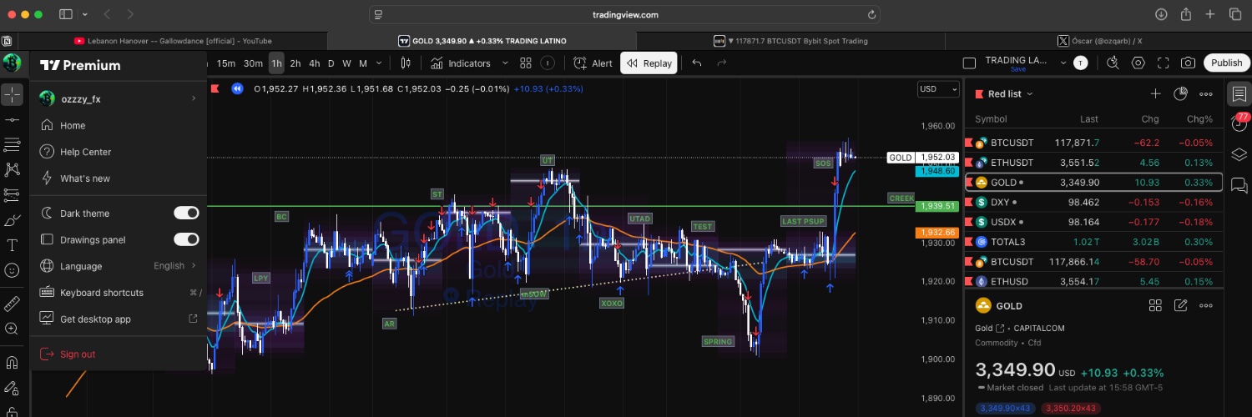The width and height of the screenshot is (1252, 417).
Task: Choose Get desktop app menu item
Action: tap(119, 319)
